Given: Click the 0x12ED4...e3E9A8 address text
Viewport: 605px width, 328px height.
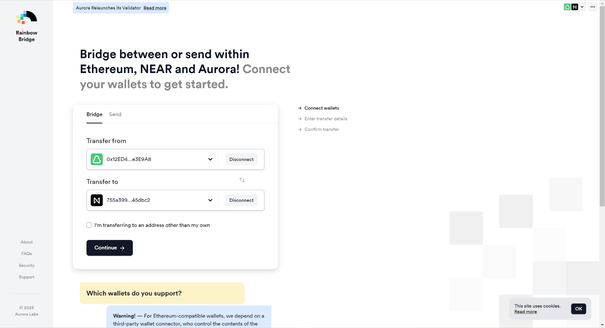Looking at the screenshot, I should [129, 159].
